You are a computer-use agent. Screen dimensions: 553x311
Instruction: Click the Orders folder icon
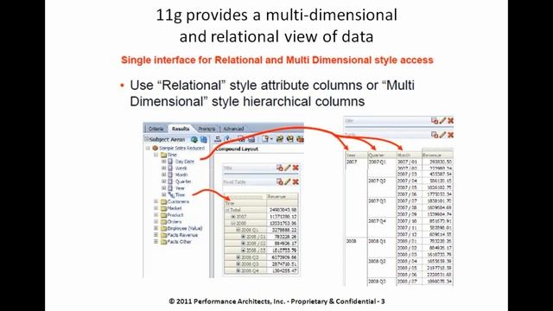[163, 222]
